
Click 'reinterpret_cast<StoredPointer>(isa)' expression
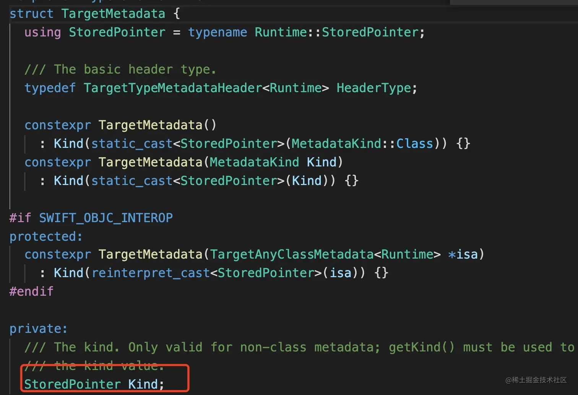pyautogui.click(x=225, y=273)
